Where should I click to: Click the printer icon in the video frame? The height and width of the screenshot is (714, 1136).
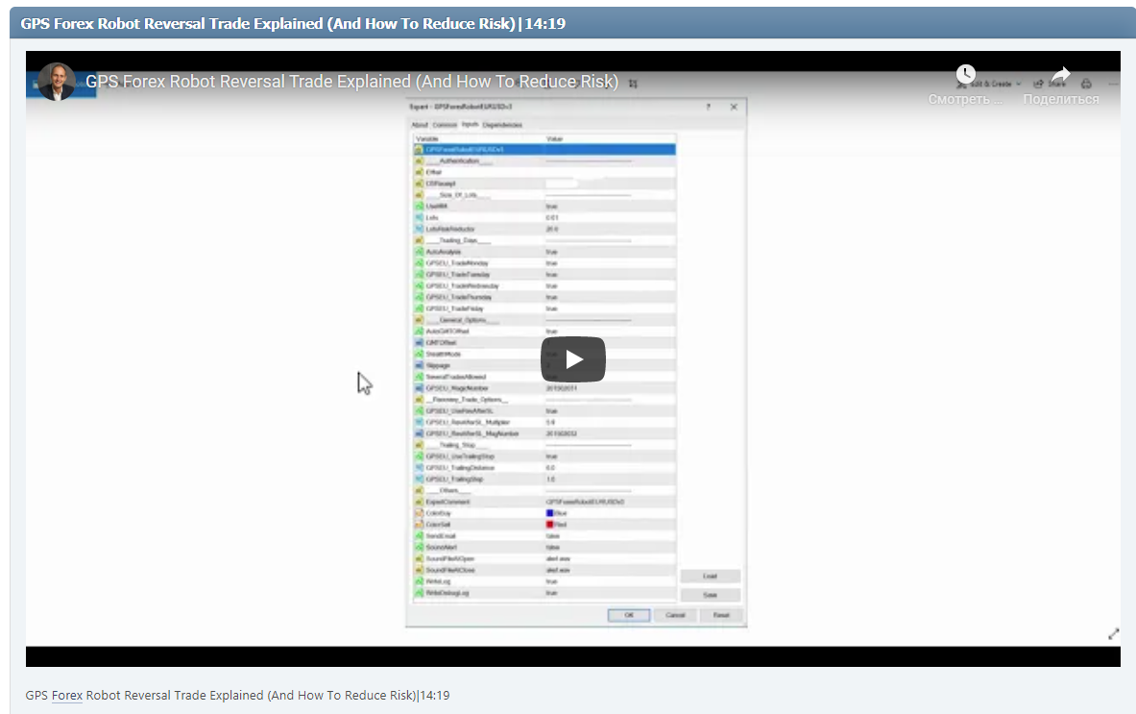1086,84
